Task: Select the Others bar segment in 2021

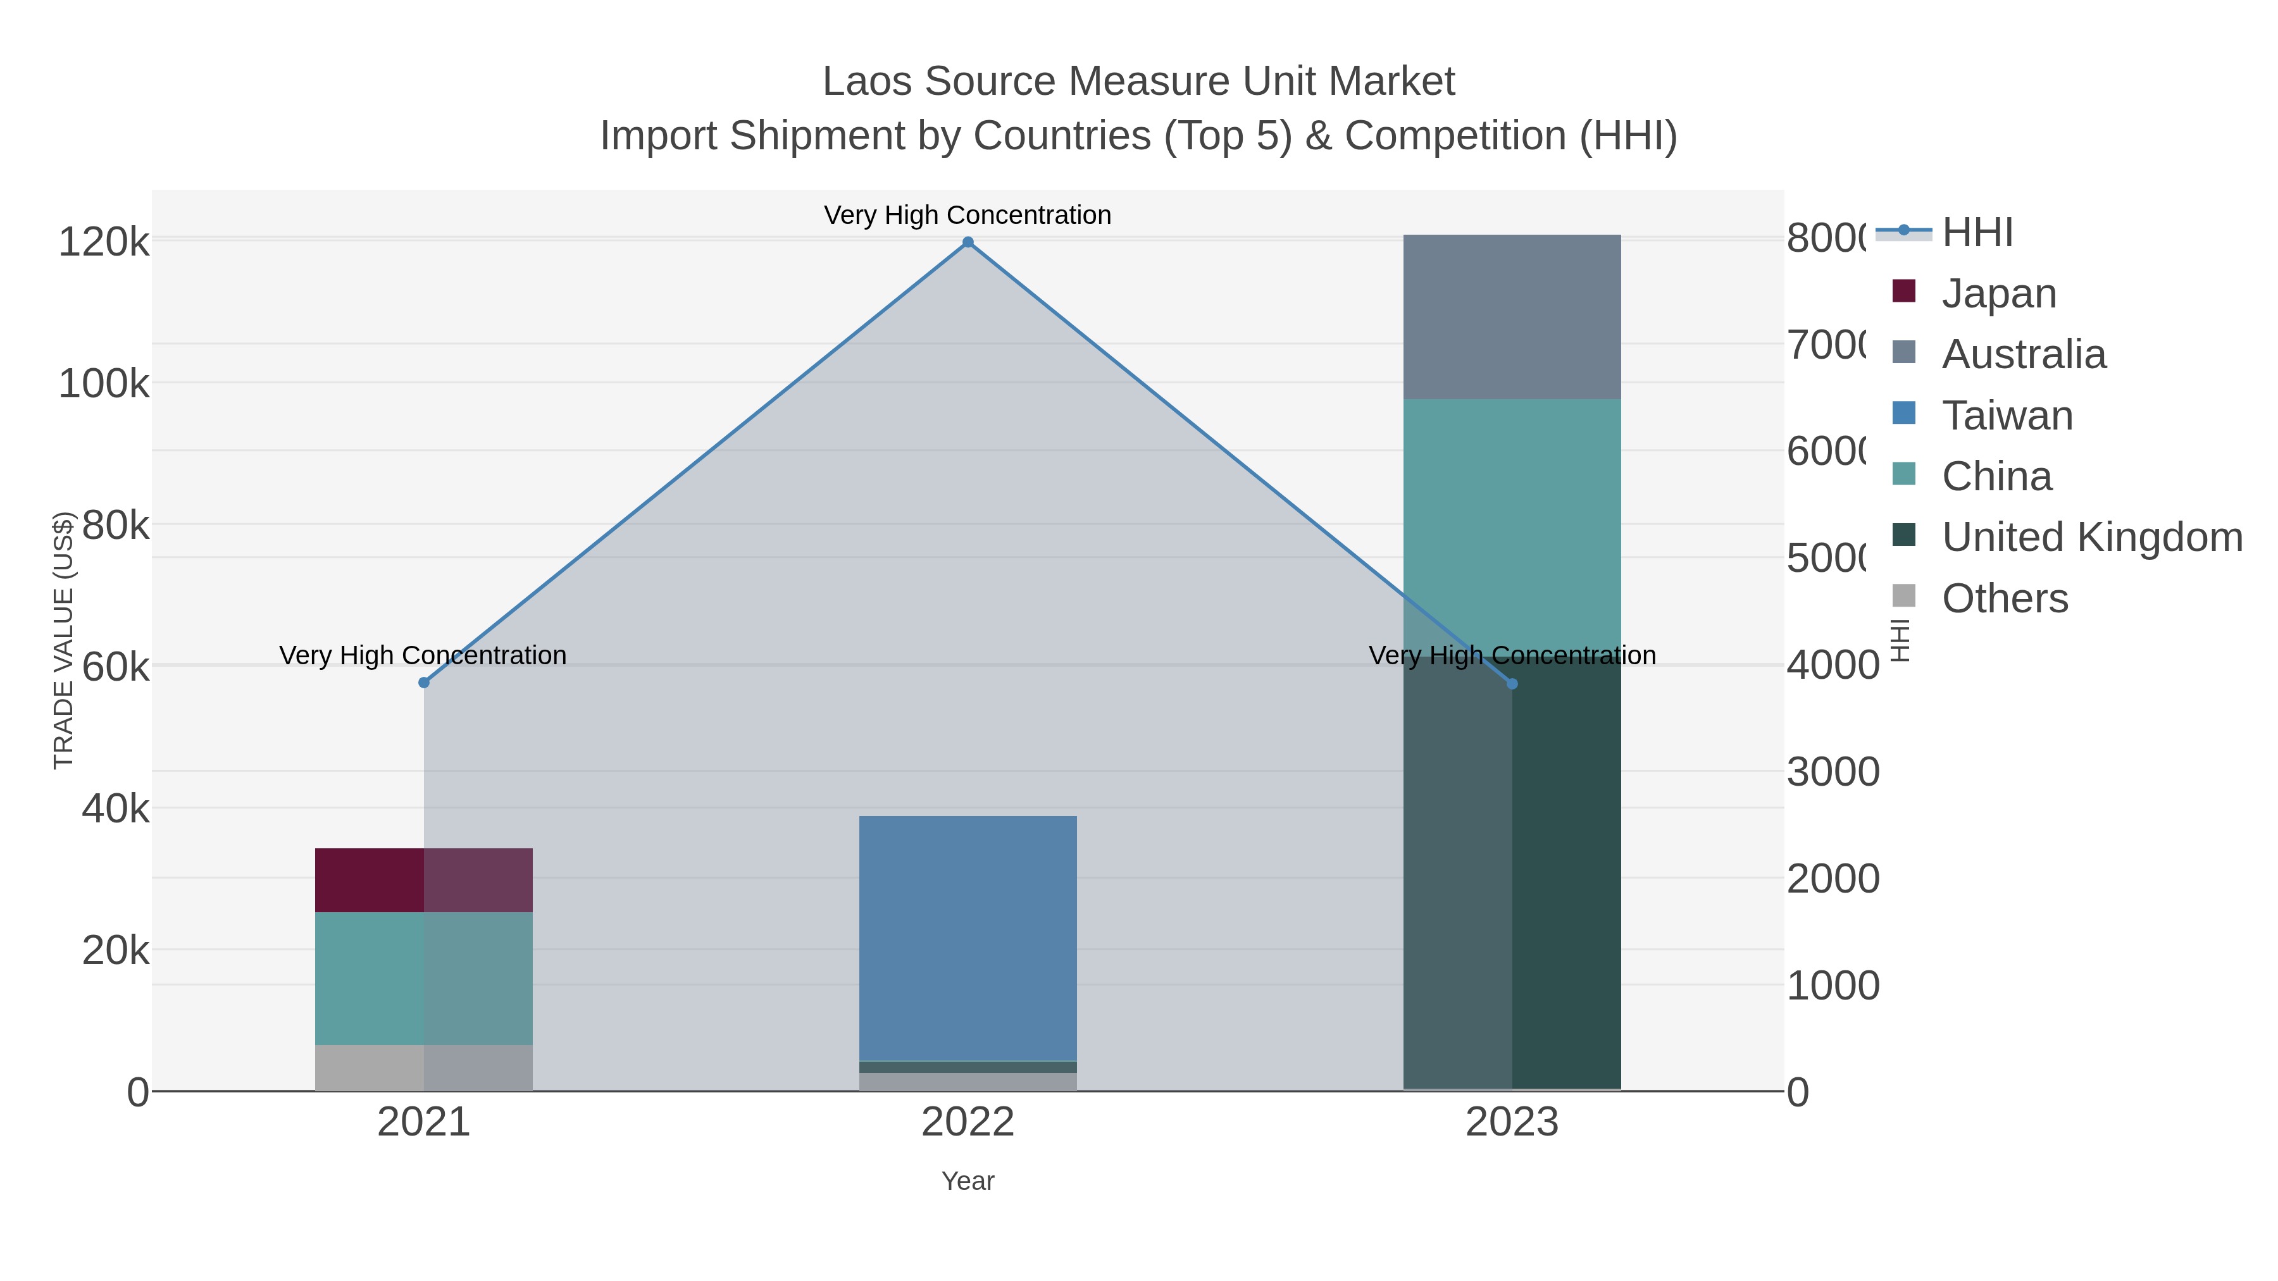Action: pos(423,1067)
